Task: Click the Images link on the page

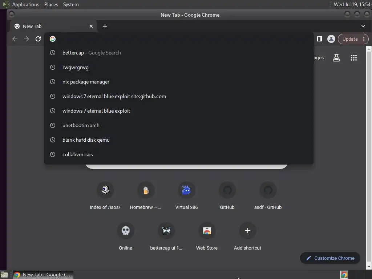Action: (318, 58)
